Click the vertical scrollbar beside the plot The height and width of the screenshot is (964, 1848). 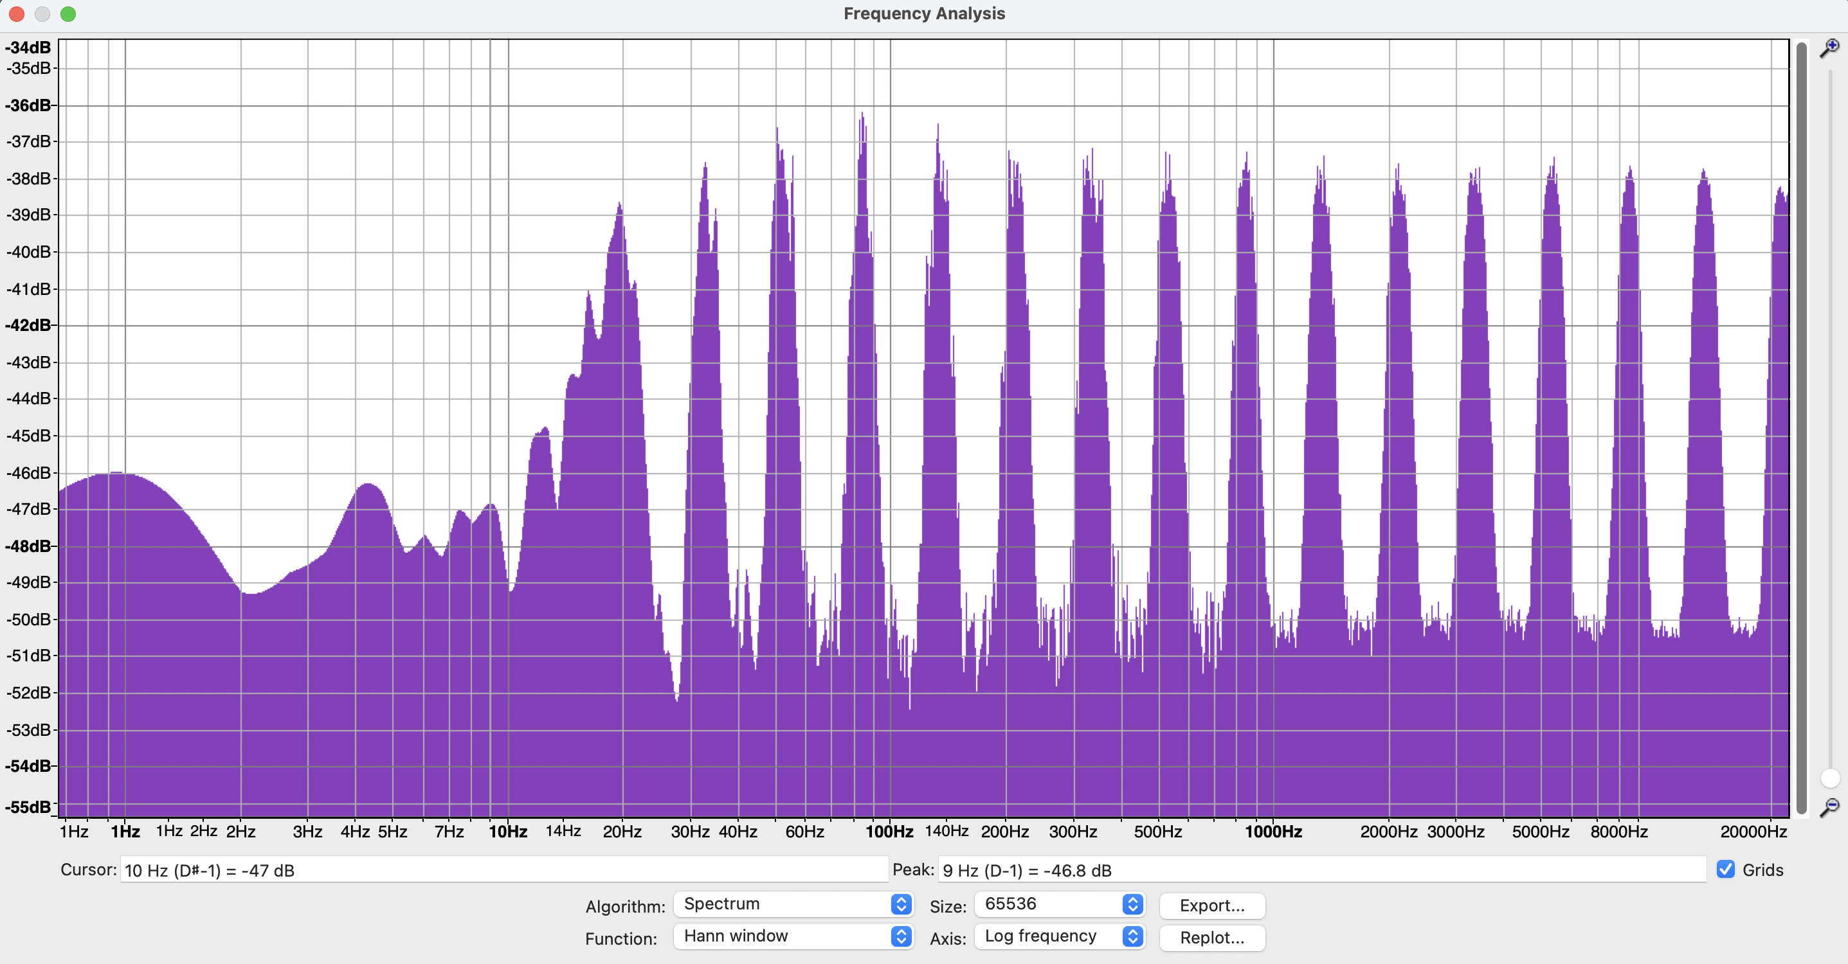(x=1801, y=427)
